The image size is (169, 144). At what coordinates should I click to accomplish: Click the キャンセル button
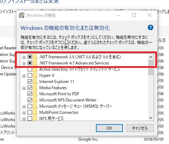pos(140,128)
